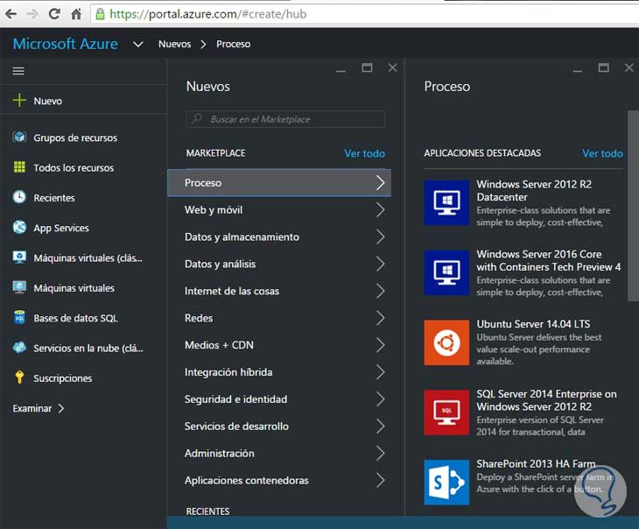The image size is (639, 529).
Task: Maximize the Nuevos blade
Action: tap(367, 67)
